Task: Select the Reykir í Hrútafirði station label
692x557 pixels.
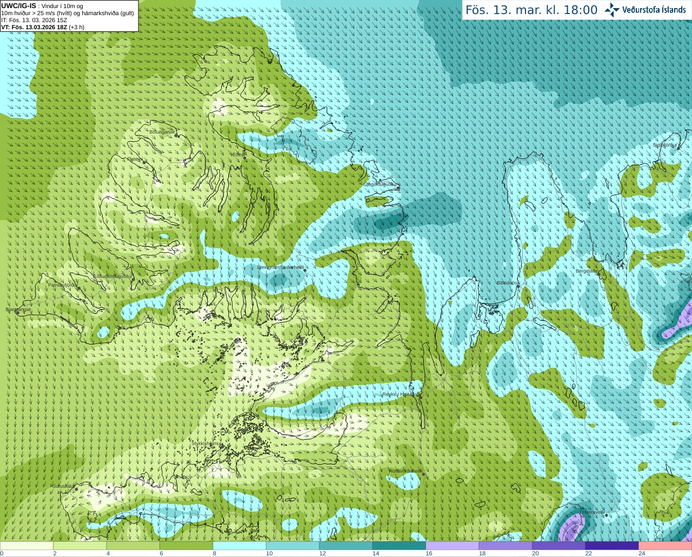Action: [401, 394]
